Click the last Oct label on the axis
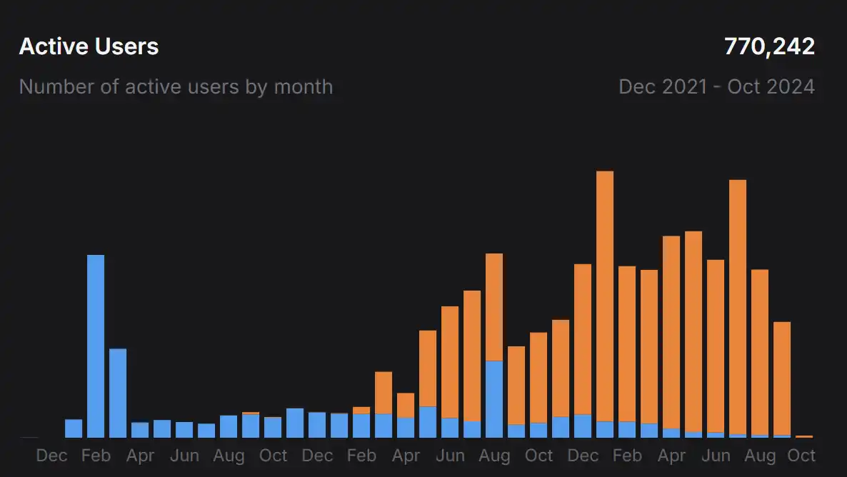 (801, 456)
